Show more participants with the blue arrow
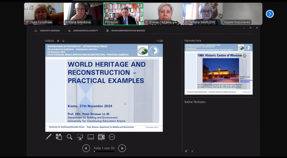Screen dimensions: 287x158 270,14
